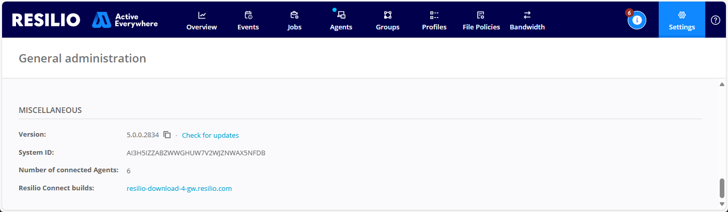
Task: Click the scrollbar up arrow
Action: click(x=722, y=85)
